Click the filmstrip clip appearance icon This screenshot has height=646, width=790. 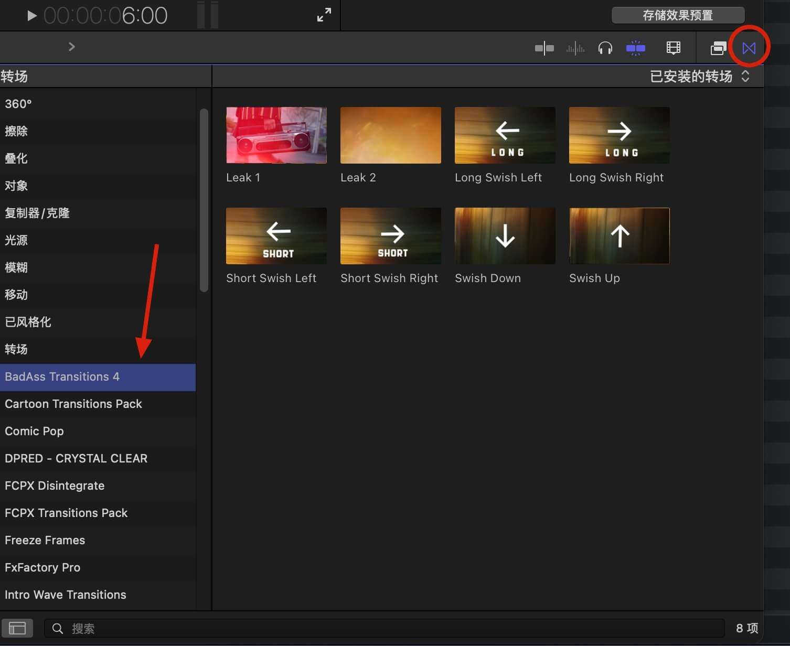pos(673,48)
